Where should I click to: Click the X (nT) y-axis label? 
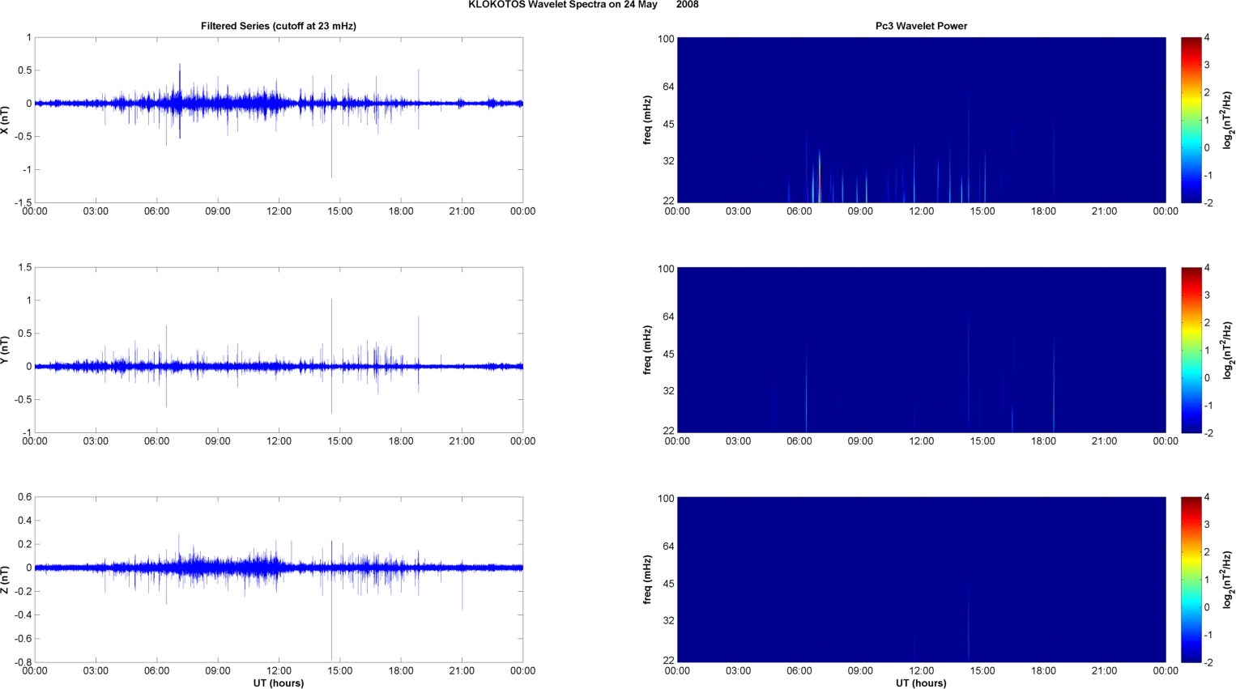click(x=6, y=120)
